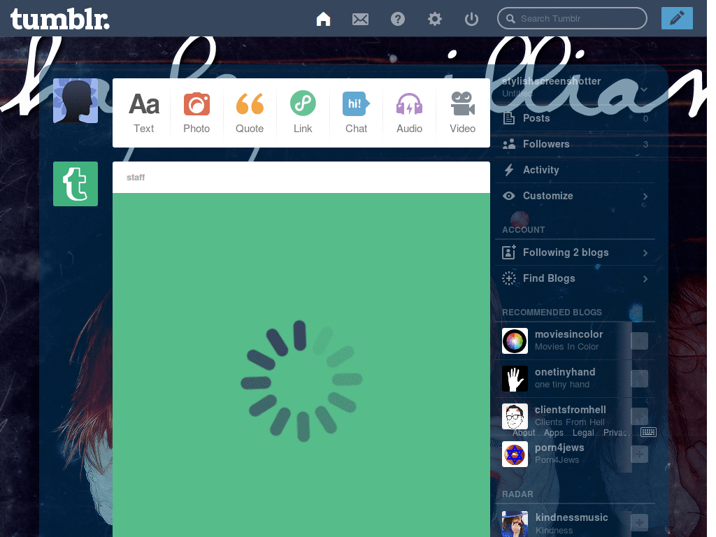Follow onetinyhand with its plus button
The height and width of the screenshot is (537, 716).
pyautogui.click(x=639, y=378)
